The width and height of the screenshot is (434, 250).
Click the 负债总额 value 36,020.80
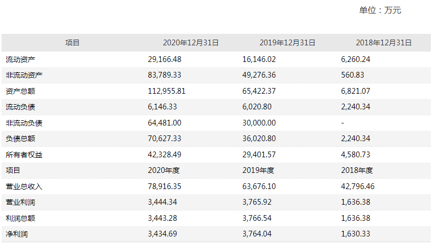(x=261, y=139)
